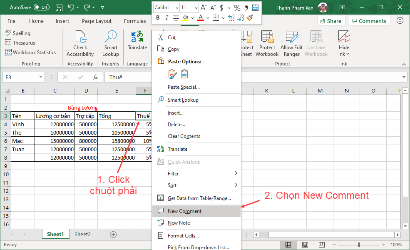Click Check Accessibility icon
410x250 pixels.
(80, 37)
